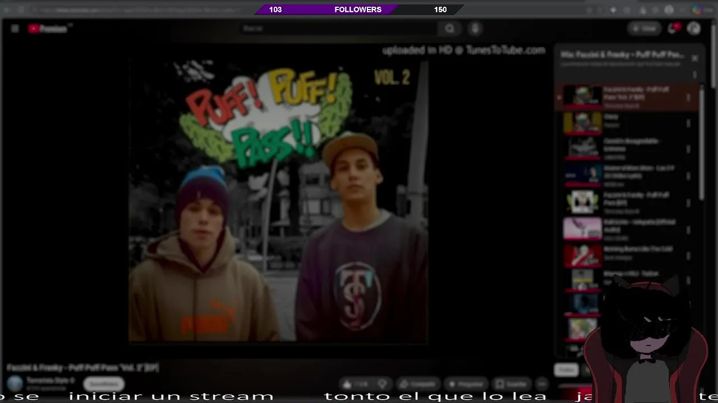Viewport: 718px width, 403px height.
Task: Dislike the video with thumbs down
Action: [383, 384]
